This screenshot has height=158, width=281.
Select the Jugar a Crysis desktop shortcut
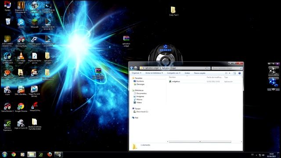(x=21, y=124)
